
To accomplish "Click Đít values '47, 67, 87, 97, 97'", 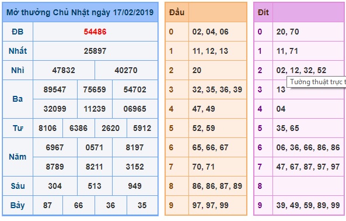I will click(x=308, y=167).
